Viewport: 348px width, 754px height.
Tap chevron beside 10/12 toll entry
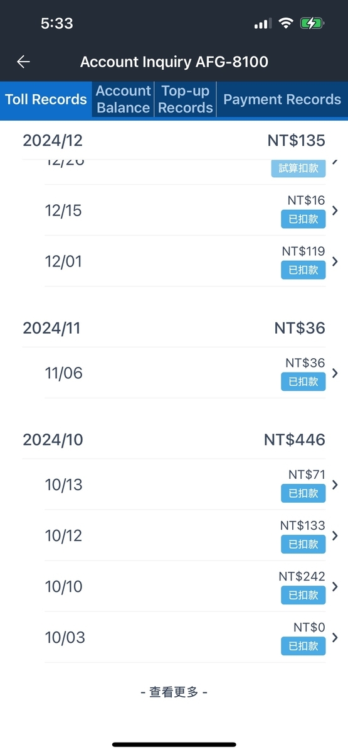[335, 535]
